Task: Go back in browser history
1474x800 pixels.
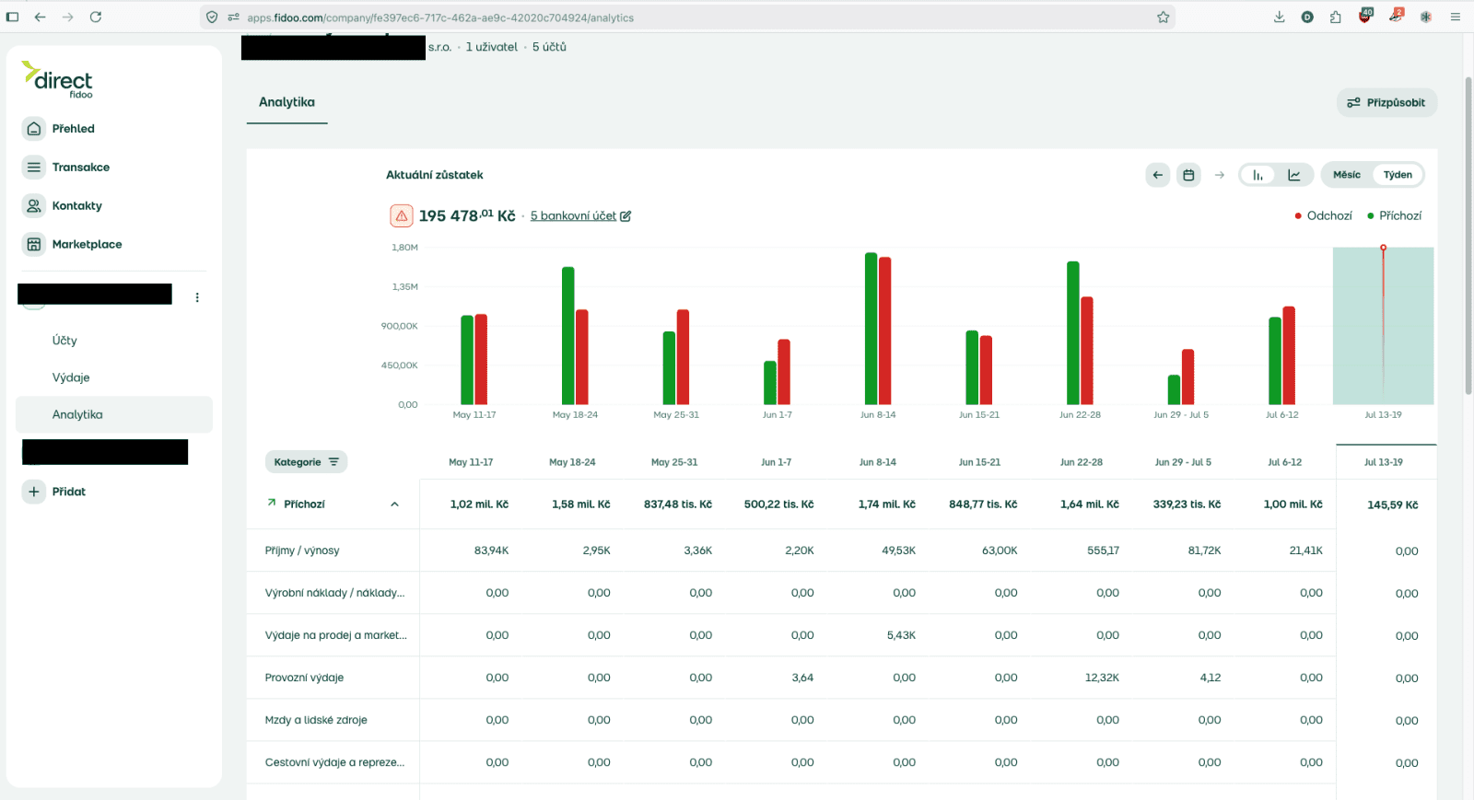Action: [x=40, y=17]
